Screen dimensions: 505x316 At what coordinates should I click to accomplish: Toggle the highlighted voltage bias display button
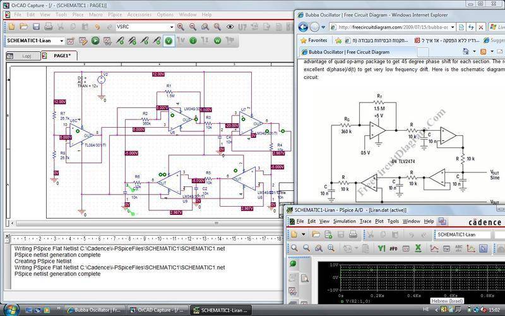coord(169,40)
